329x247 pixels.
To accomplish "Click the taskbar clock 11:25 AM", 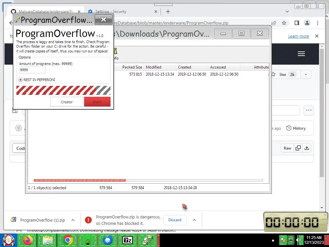I will pos(314,238).
